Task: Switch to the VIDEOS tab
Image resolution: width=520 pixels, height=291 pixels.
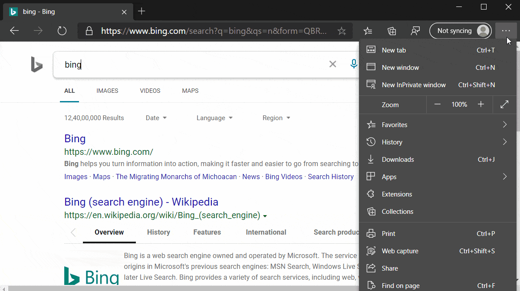Action: pos(150,91)
